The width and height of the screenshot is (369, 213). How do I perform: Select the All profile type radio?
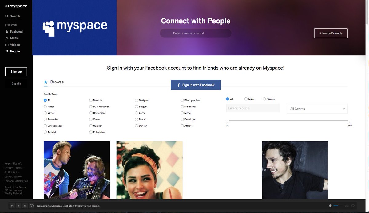(x=45, y=100)
